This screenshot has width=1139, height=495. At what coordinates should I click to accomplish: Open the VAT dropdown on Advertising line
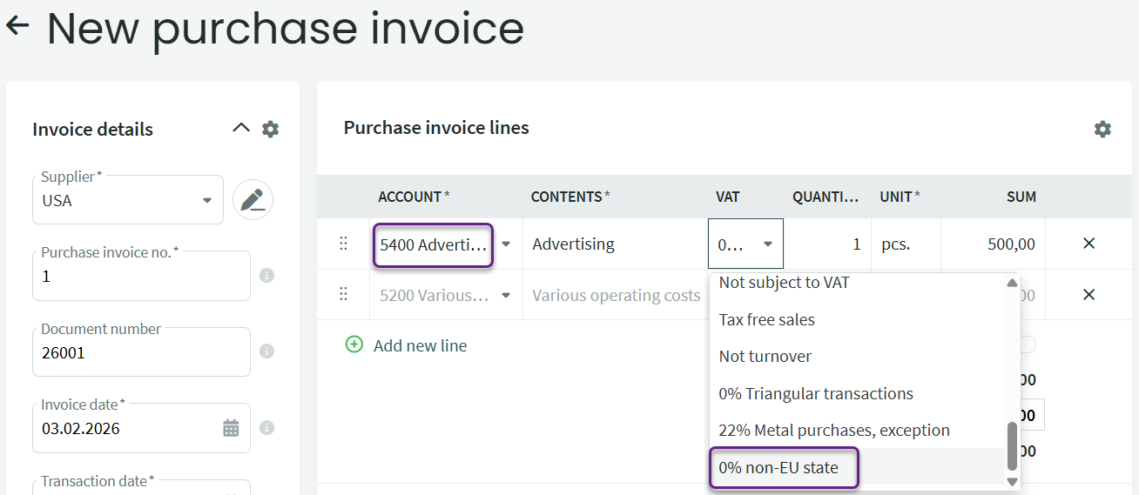point(767,244)
